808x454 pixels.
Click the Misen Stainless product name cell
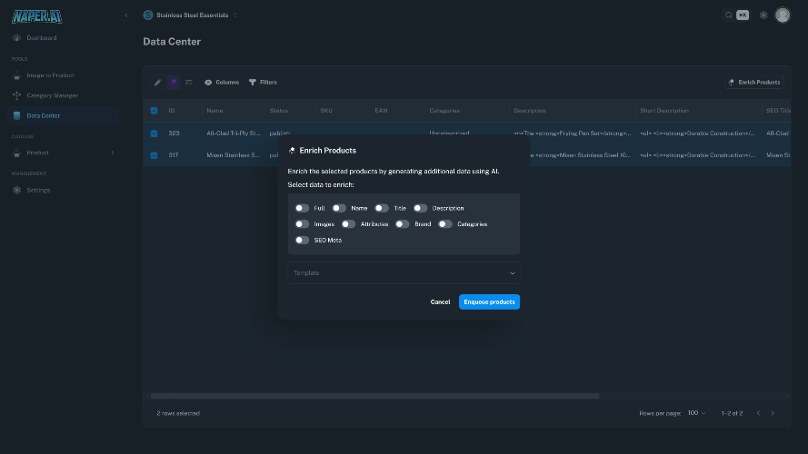(x=234, y=155)
